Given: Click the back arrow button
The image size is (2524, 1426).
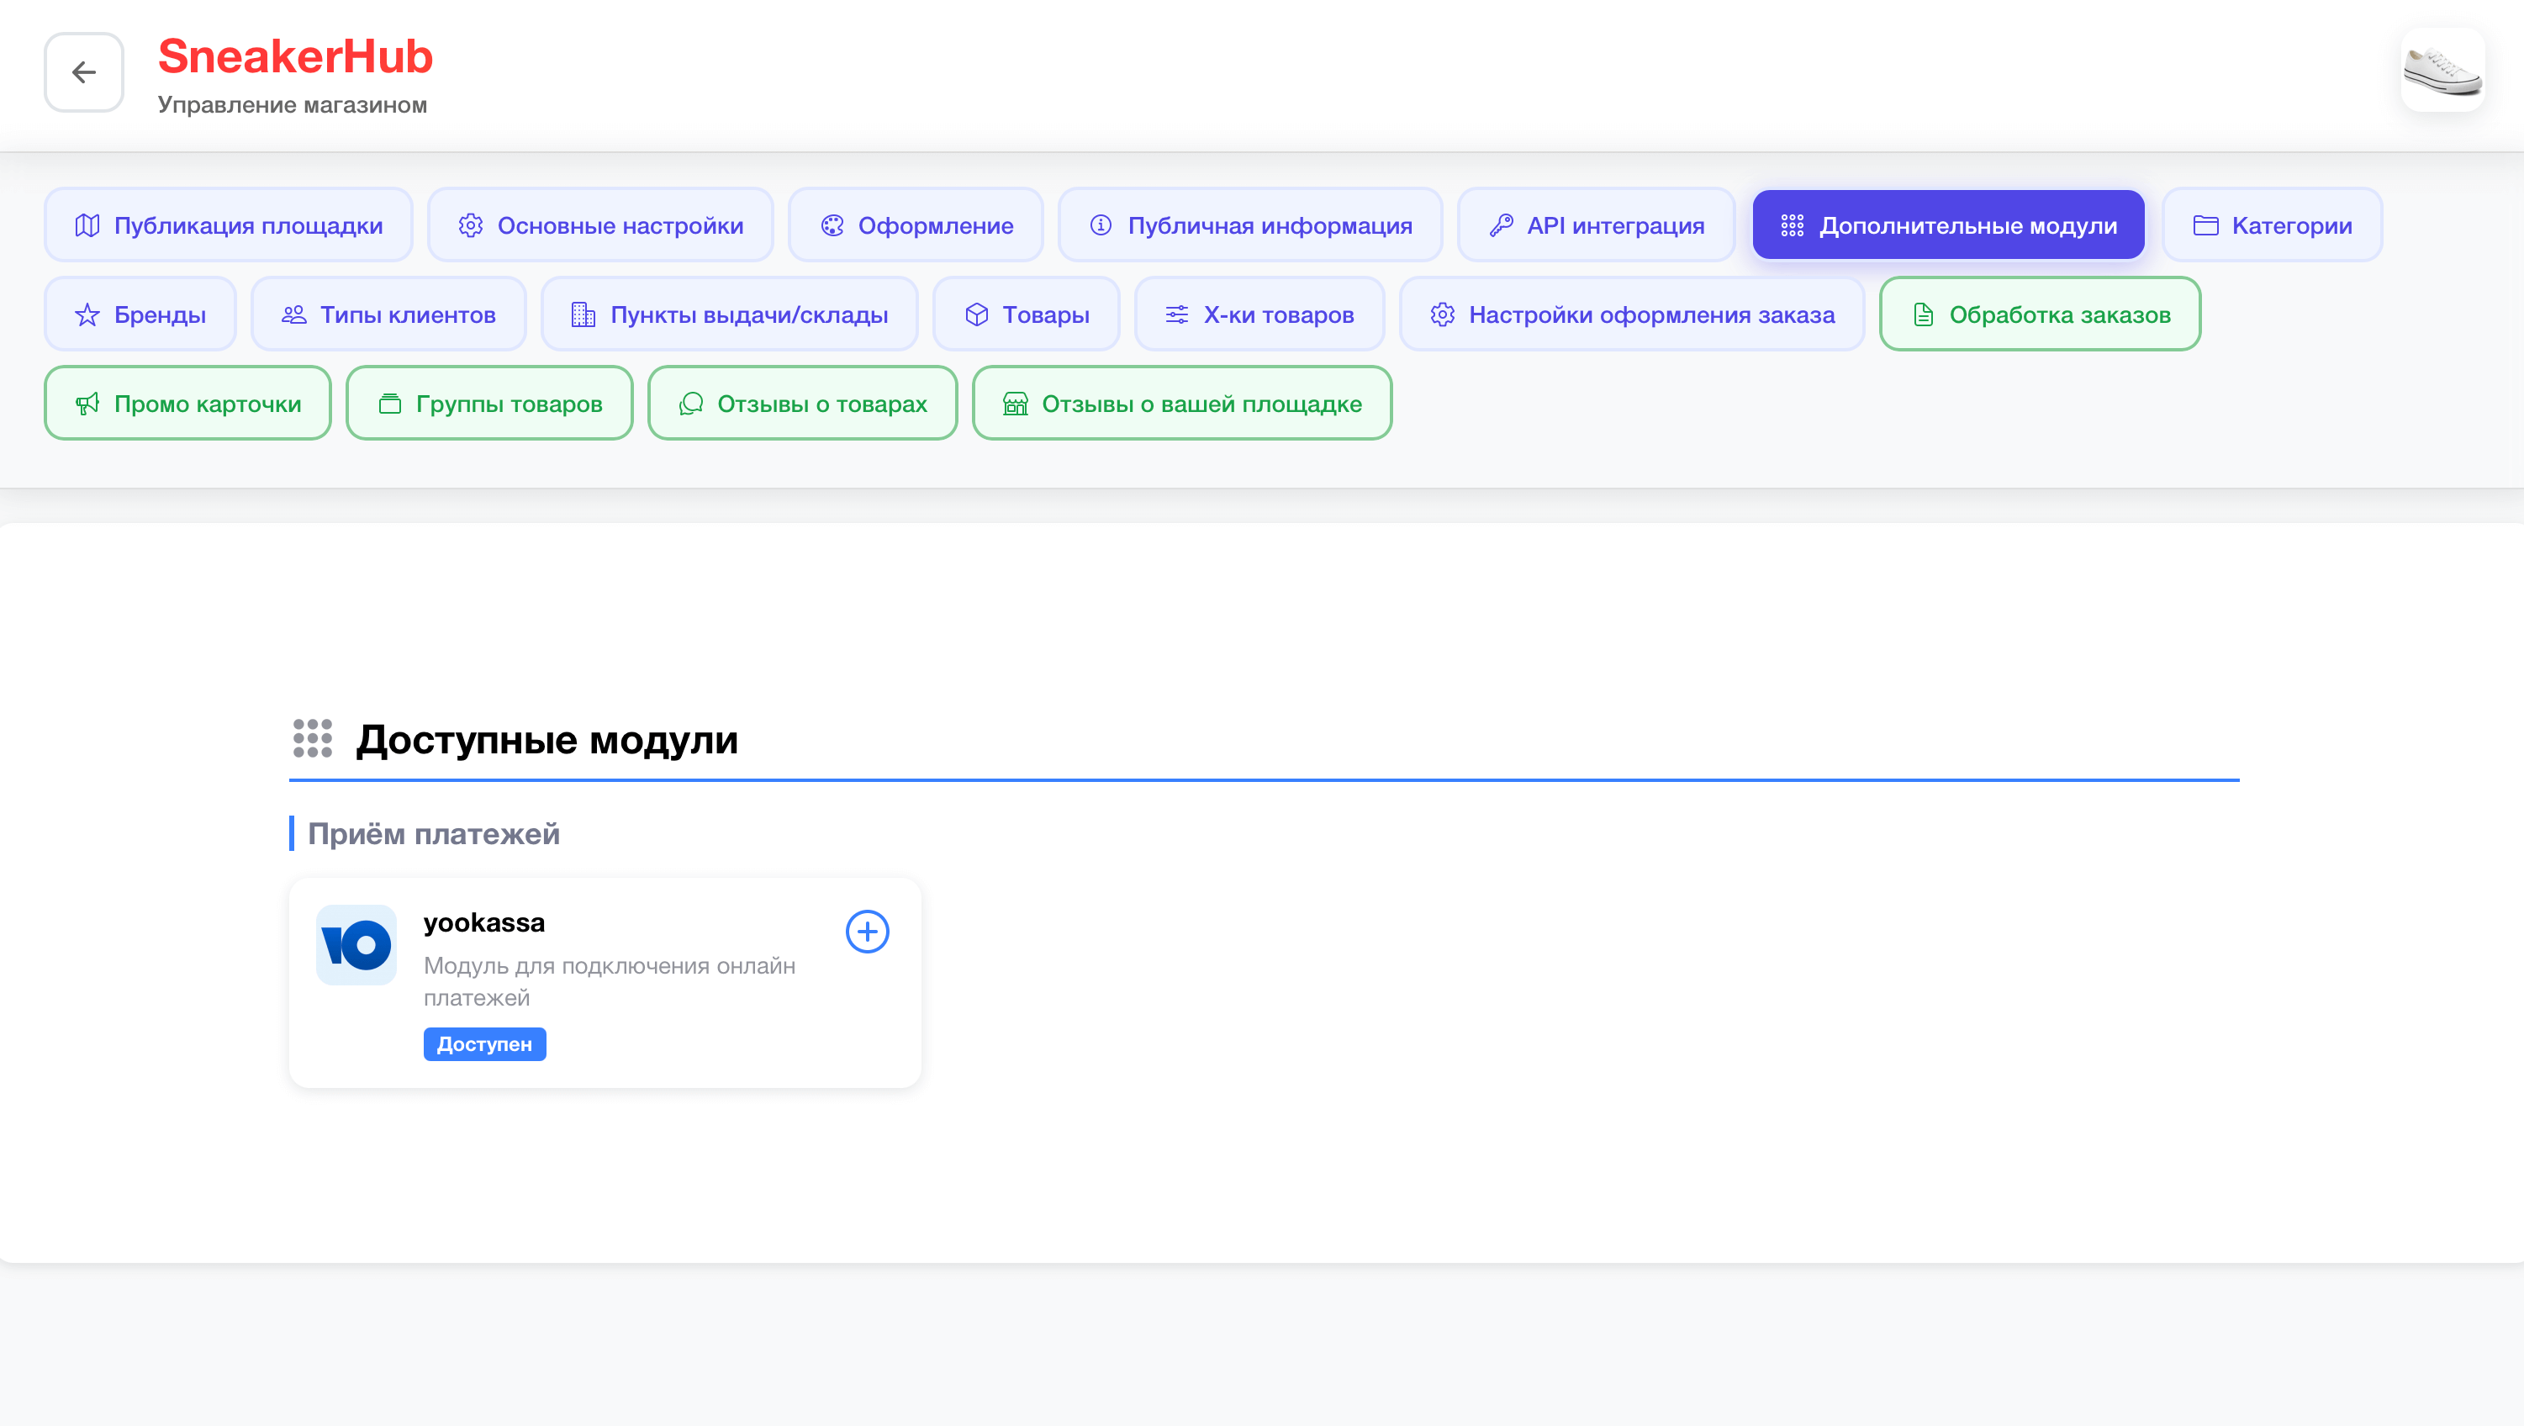Looking at the screenshot, I should [x=83, y=72].
